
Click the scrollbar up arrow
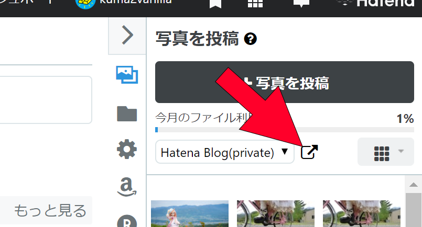tap(414, 185)
